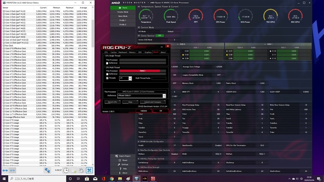Viewport: 324px width, 182px height.
Task: Switch to Graphics tab in CPU-Z
Action: (148, 52)
